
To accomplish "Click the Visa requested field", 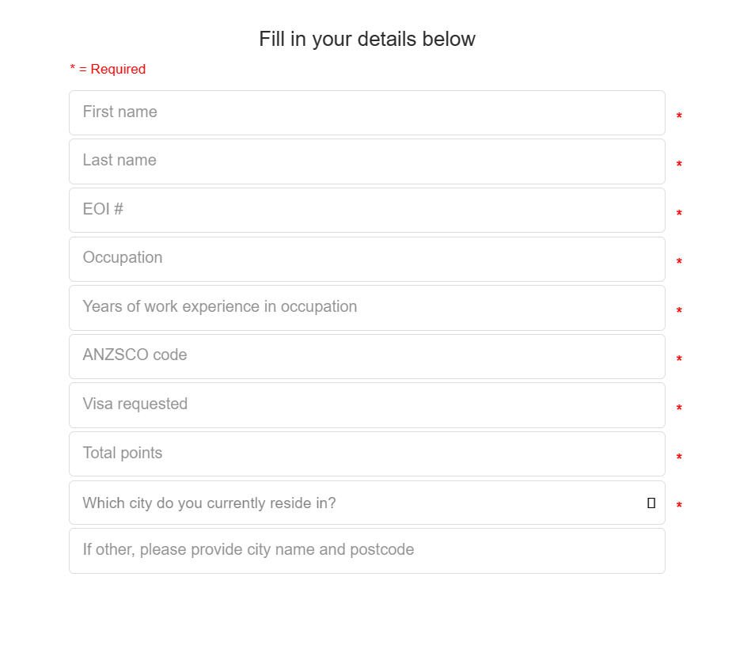I will click(366, 405).
